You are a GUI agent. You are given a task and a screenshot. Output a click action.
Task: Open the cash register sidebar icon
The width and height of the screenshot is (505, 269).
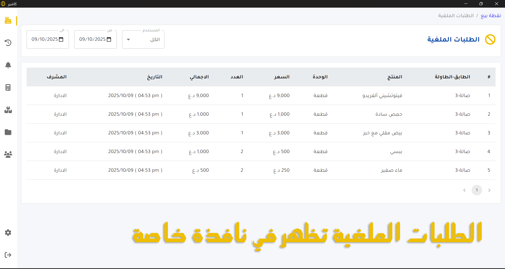(8, 21)
